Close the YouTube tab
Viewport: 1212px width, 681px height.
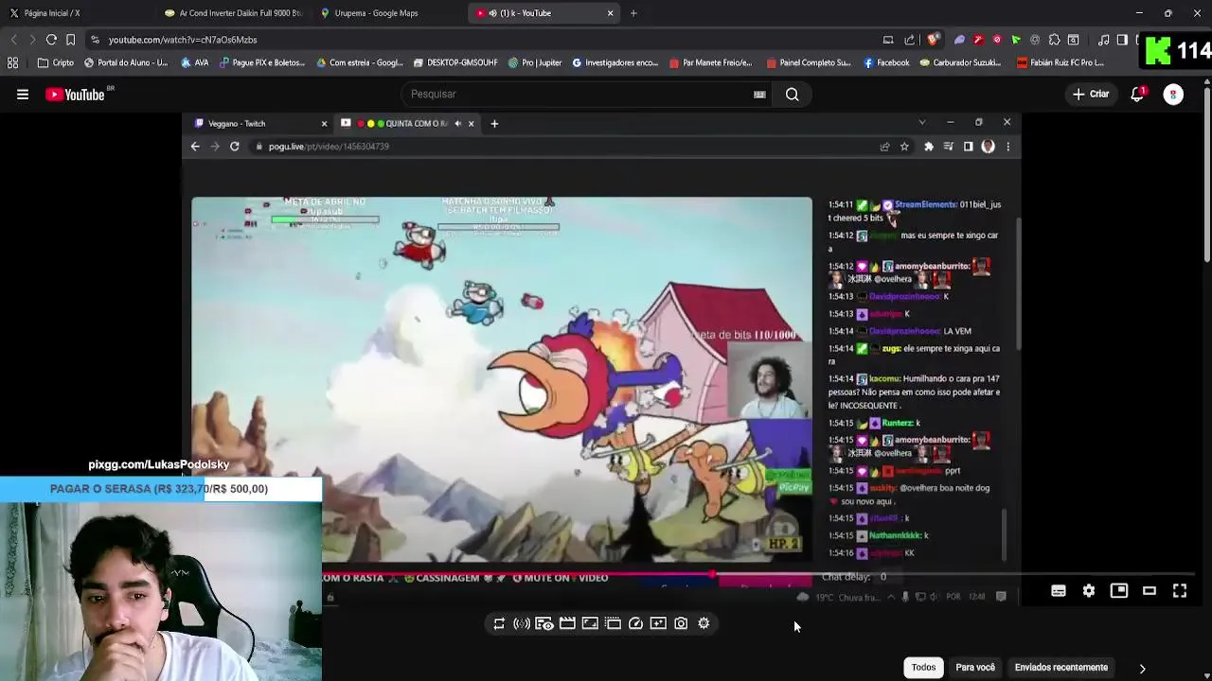point(610,13)
